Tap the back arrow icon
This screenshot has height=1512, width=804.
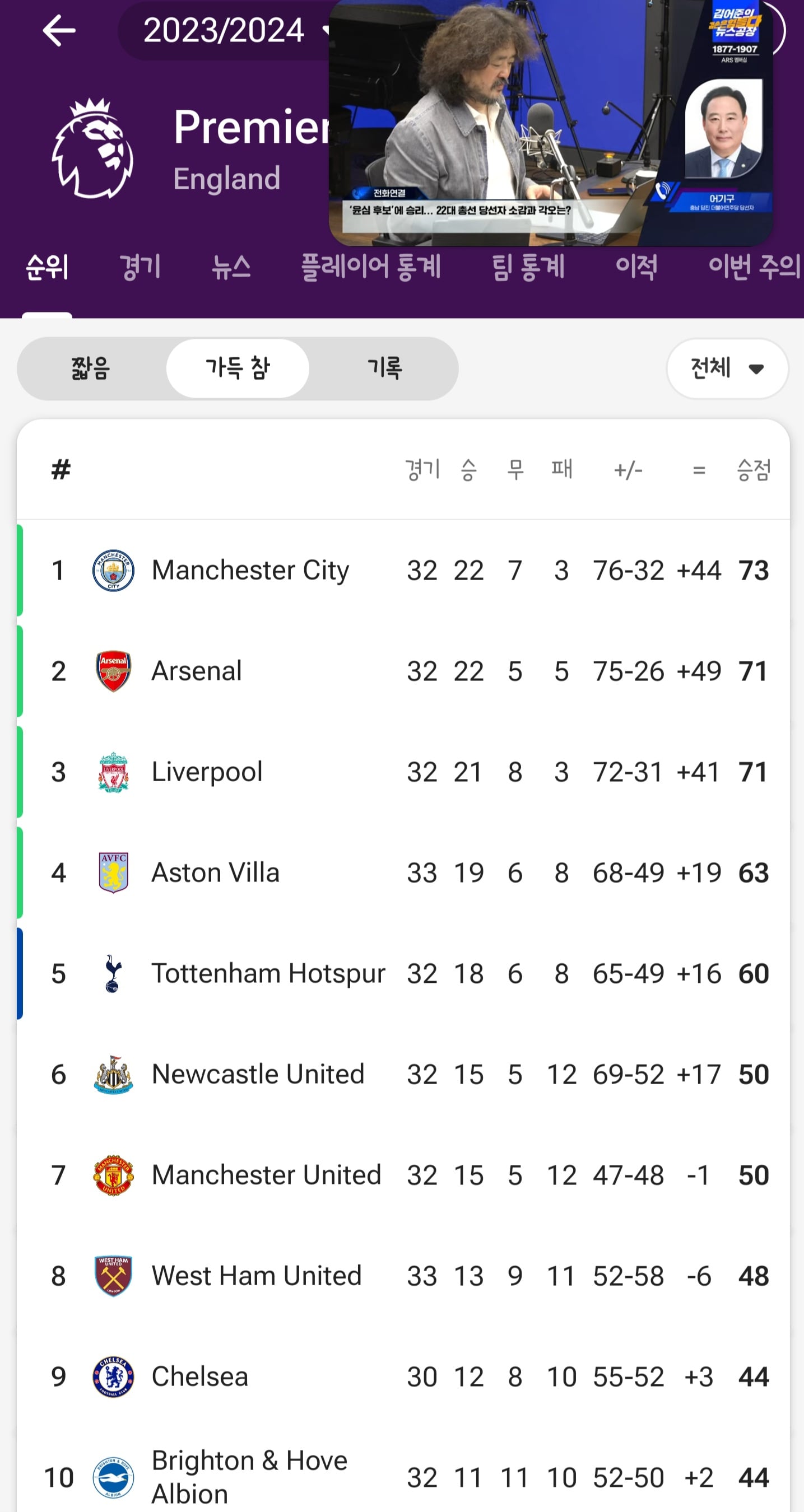pos(59,31)
